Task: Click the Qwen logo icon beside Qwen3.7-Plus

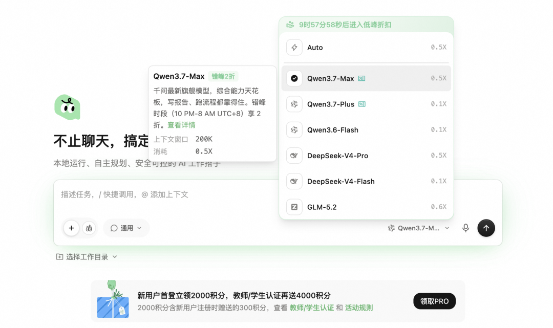Action: tap(294, 104)
